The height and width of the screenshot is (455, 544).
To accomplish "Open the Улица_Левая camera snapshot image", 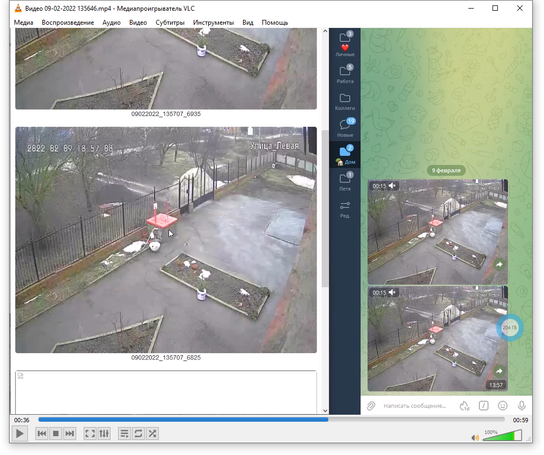I will click(x=166, y=240).
